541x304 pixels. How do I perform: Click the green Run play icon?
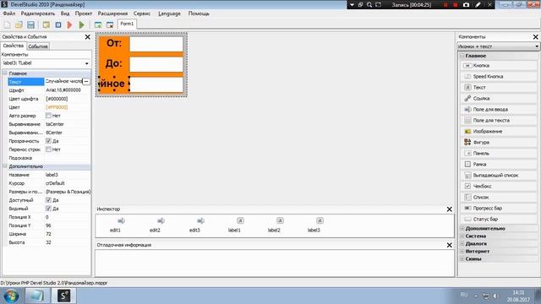coord(81,24)
